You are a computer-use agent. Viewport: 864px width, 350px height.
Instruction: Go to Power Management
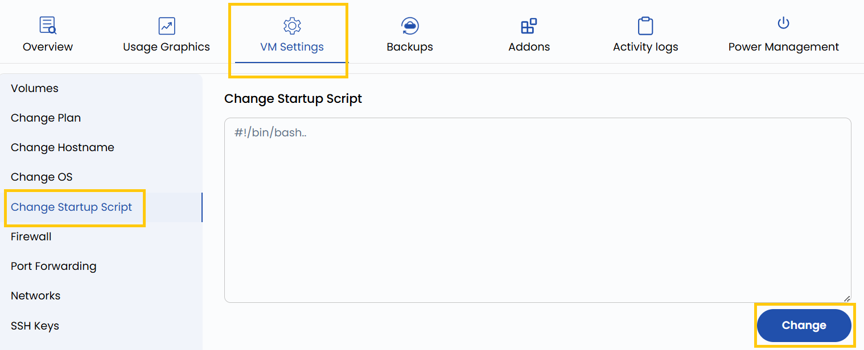(783, 47)
